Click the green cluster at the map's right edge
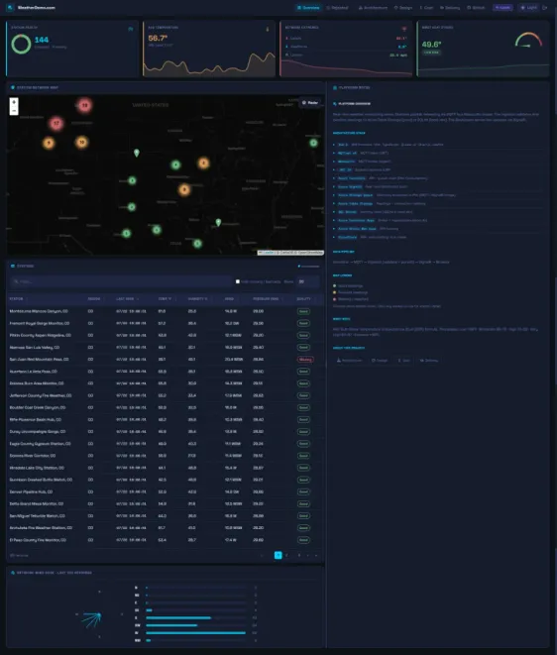 coord(313,143)
